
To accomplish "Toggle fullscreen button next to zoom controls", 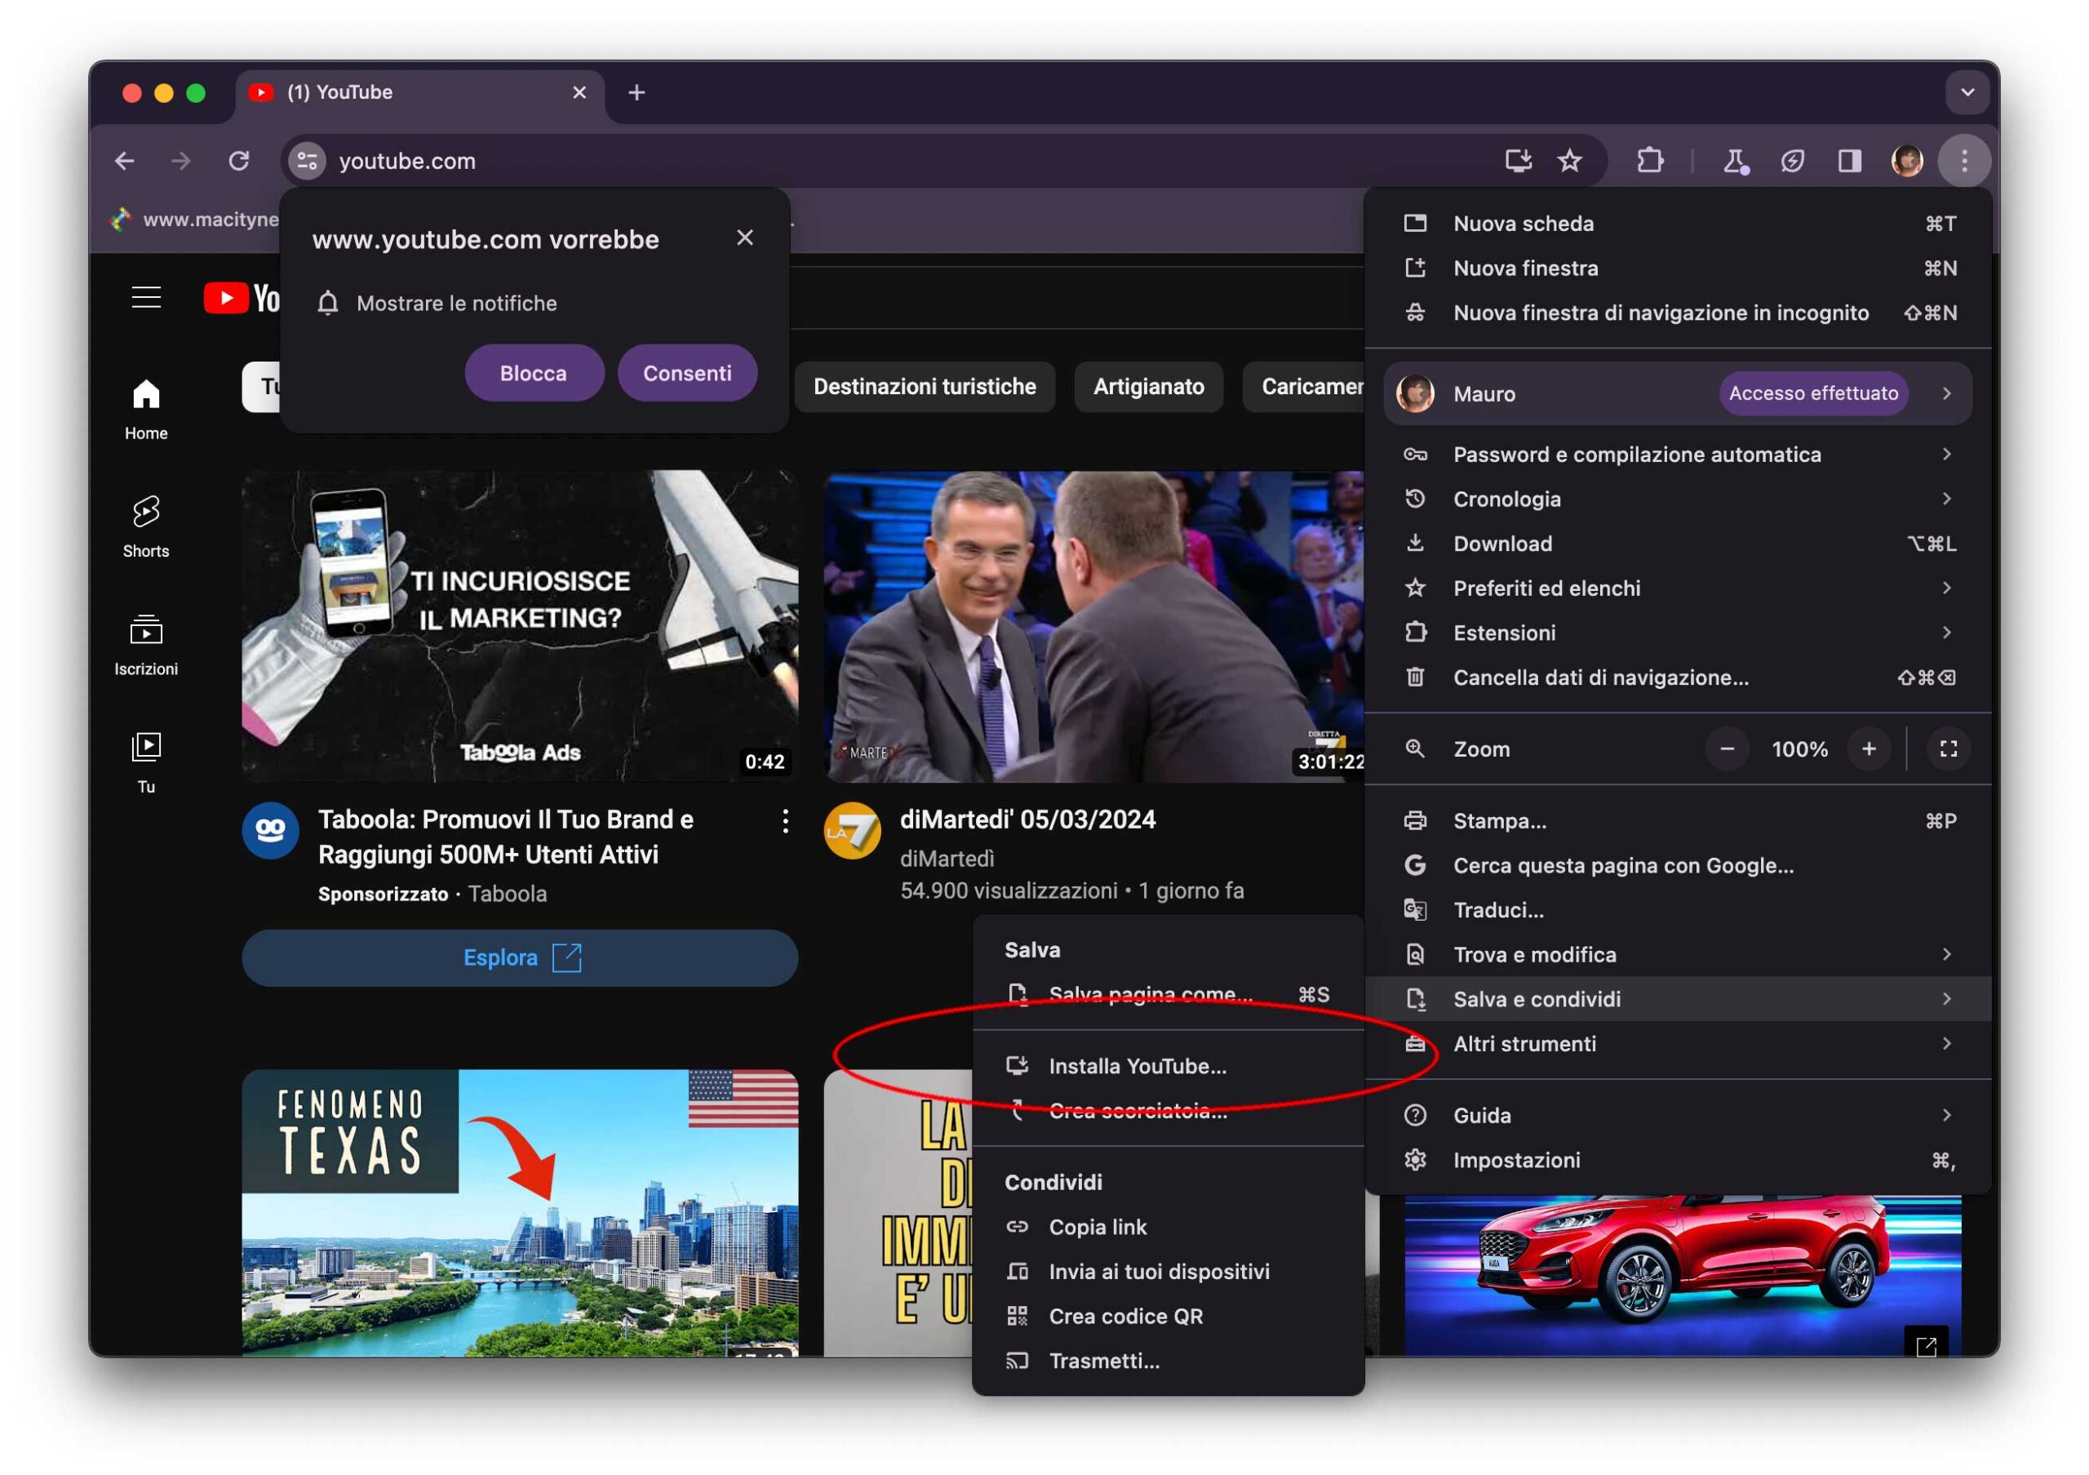I will click(1948, 749).
